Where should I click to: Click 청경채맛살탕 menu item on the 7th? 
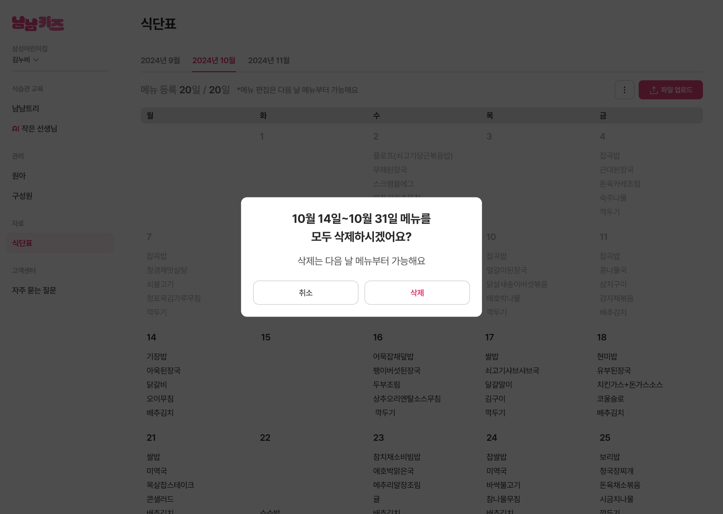[167, 270]
